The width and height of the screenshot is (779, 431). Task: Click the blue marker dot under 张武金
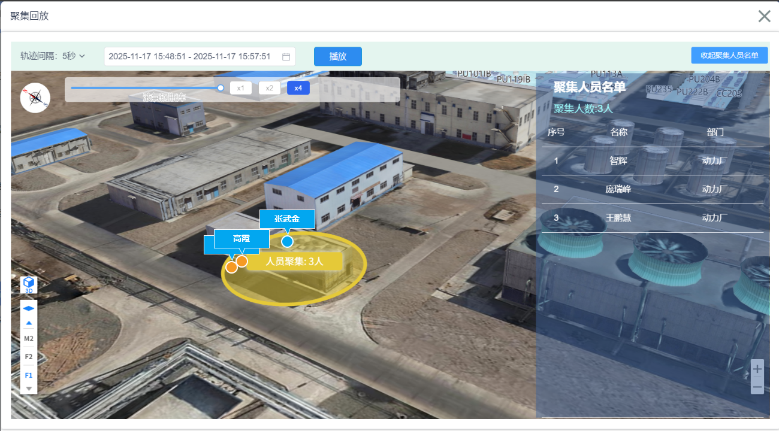pyautogui.click(x=287, y=241)
